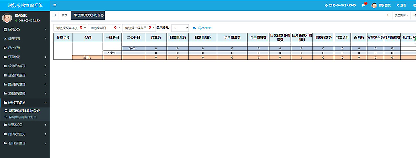416x158 pixels.
Task: Open the 用户手册 sidebar item
Action: 25,48
